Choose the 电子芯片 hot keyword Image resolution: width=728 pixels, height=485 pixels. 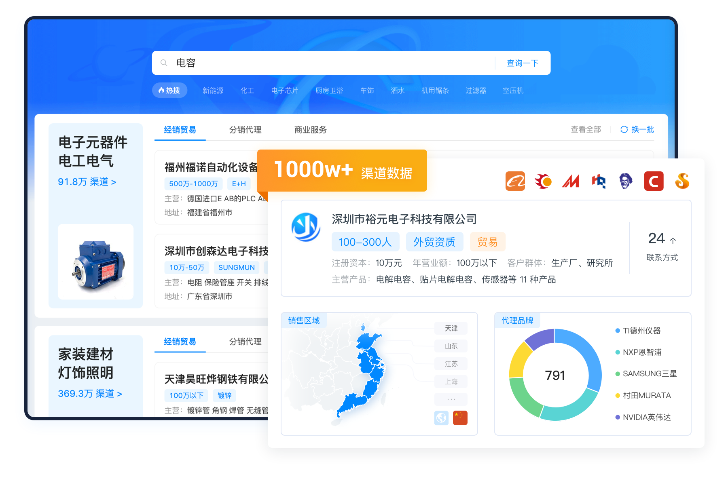pyautogui.click(x=285, y=91)
